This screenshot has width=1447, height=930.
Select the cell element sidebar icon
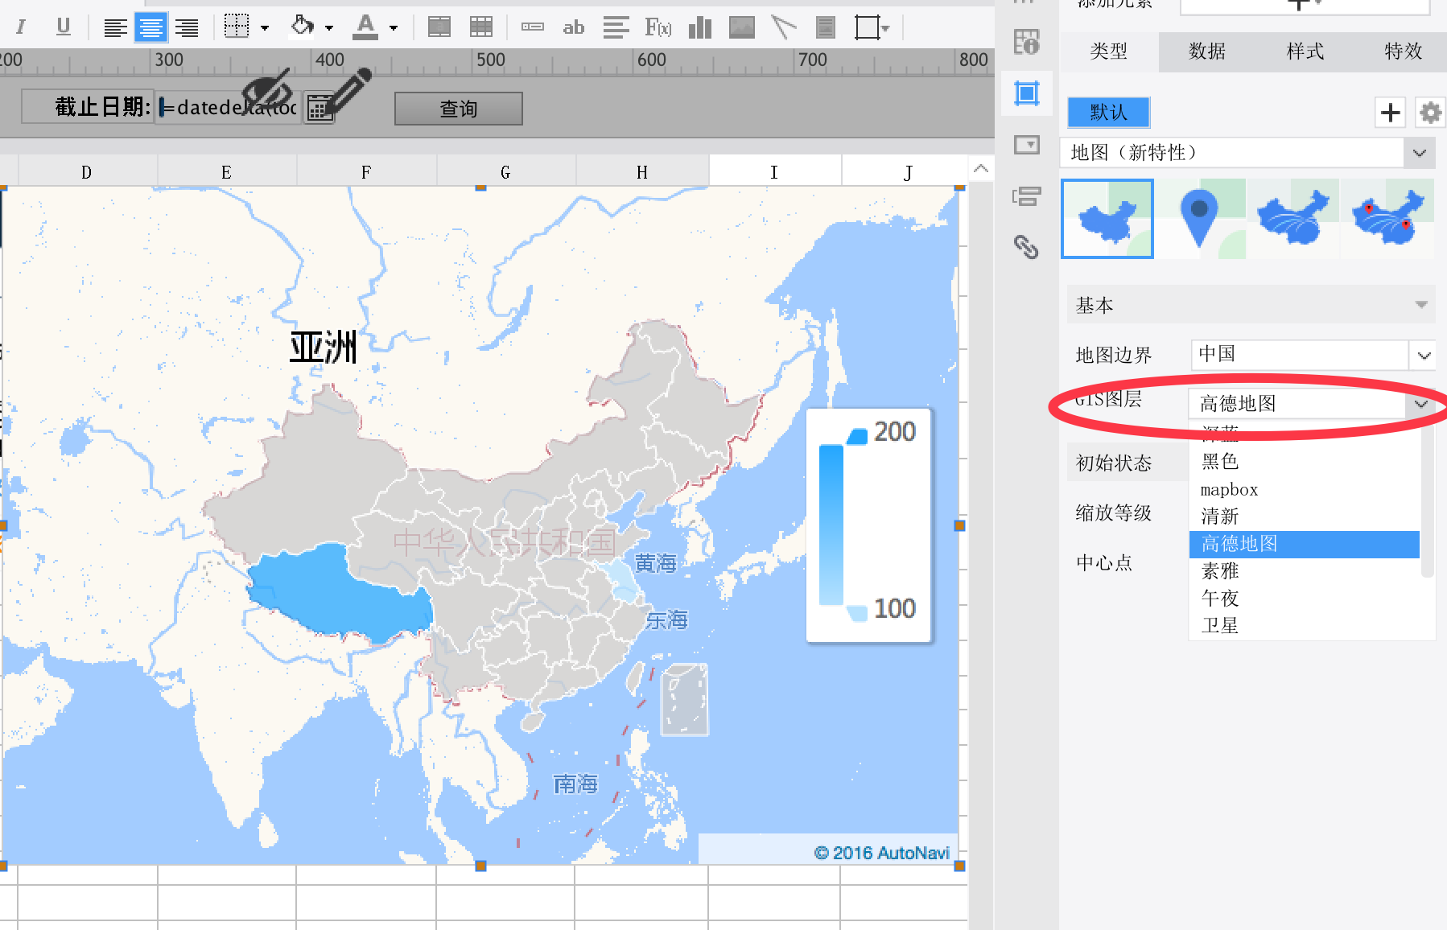(x=1027, y=93)
